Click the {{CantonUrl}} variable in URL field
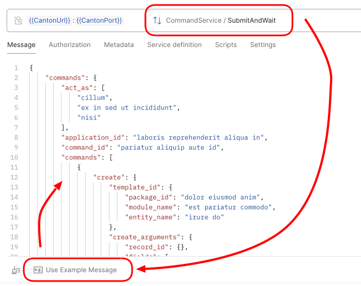The height and width of the screenshot is (286, 361). (50, 20)
